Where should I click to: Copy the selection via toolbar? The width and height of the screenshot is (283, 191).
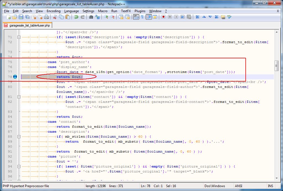click(61, 17)
